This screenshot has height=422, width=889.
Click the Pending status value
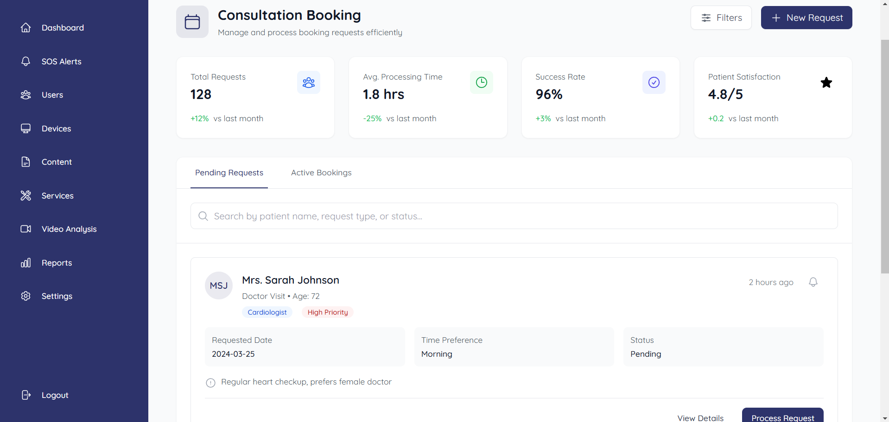point(646,354)
